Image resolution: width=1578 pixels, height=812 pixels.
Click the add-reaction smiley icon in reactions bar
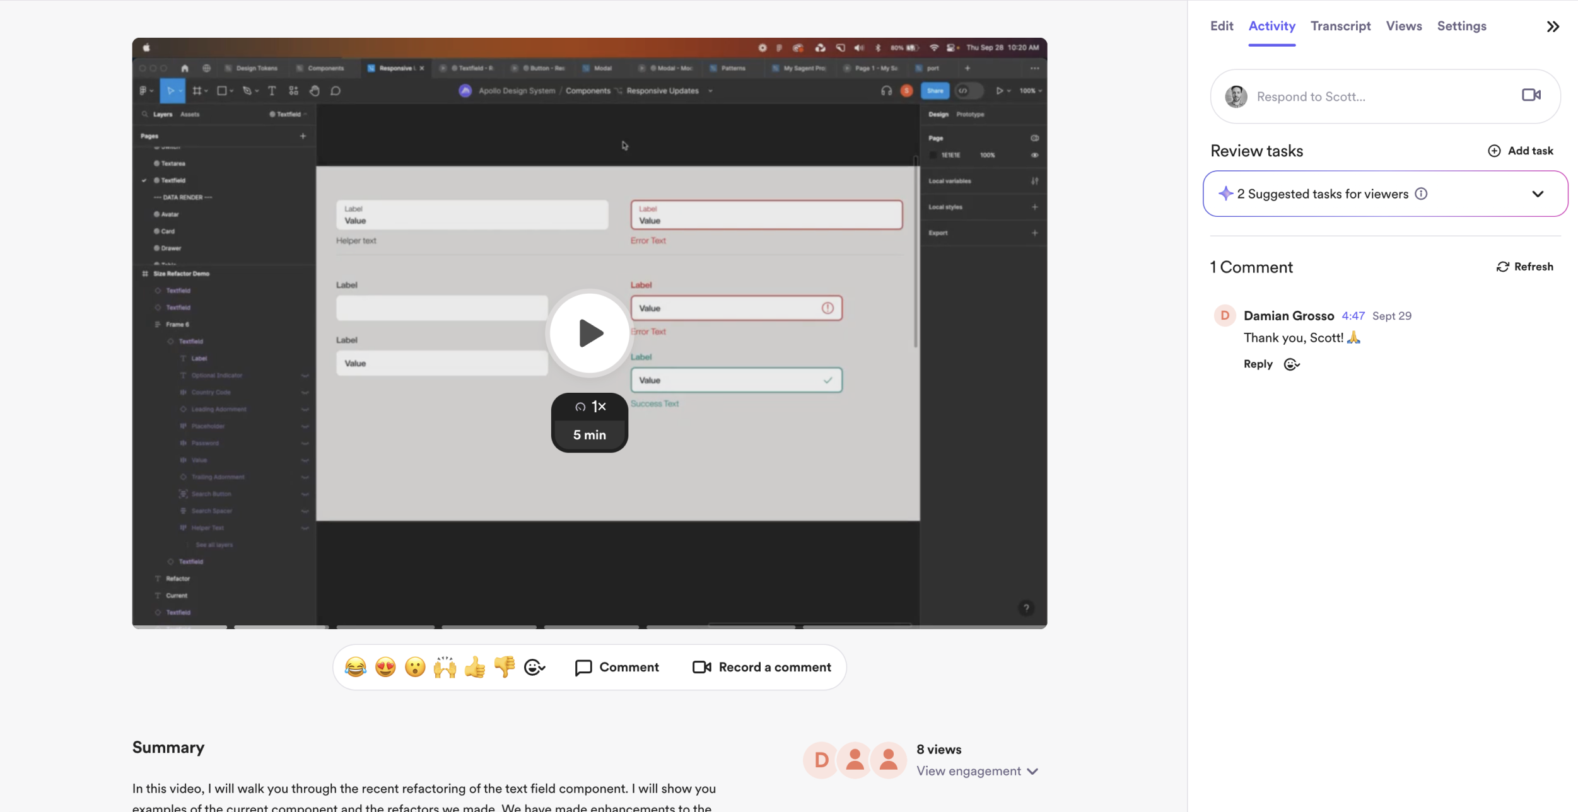click(534, 667)
